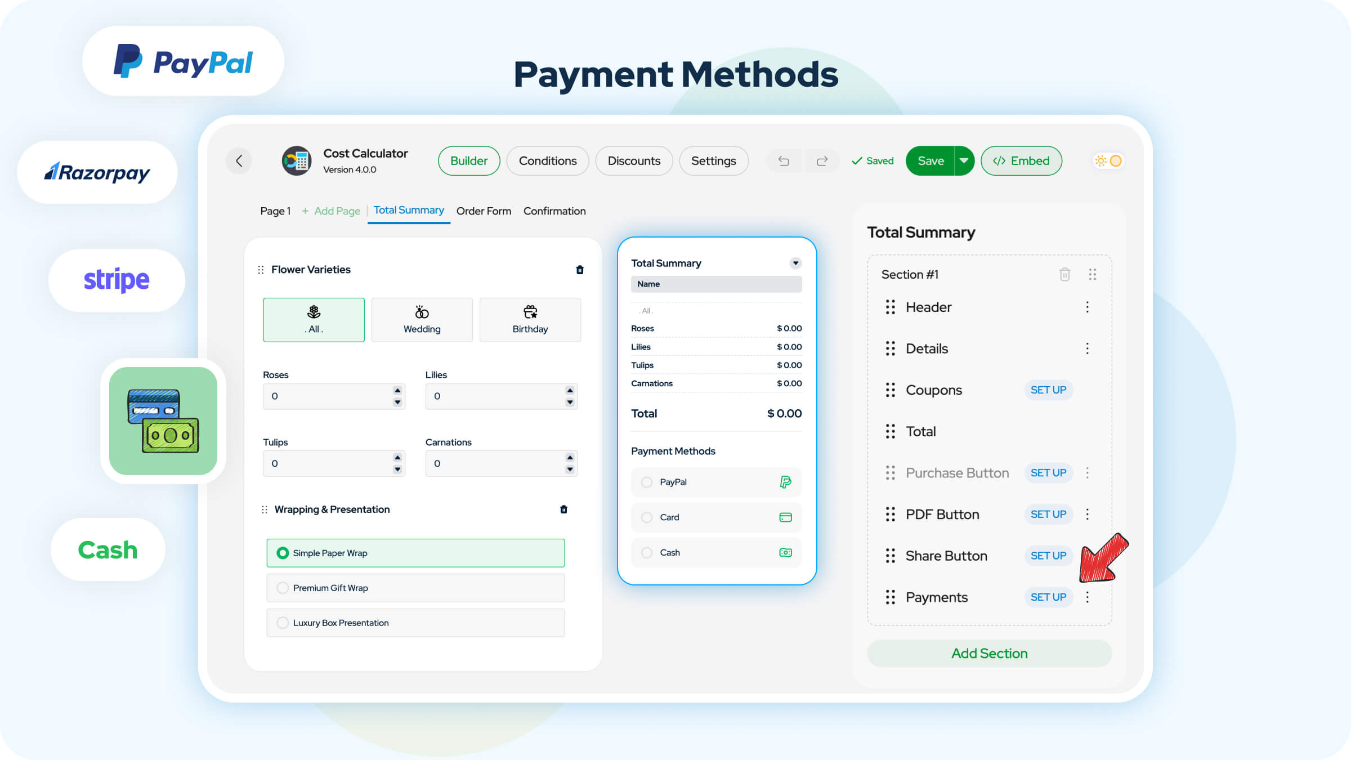The image size is (1351, 760).
Task: Delete Wrapping & Presentation via trash icon
Action: click(563, 509)
